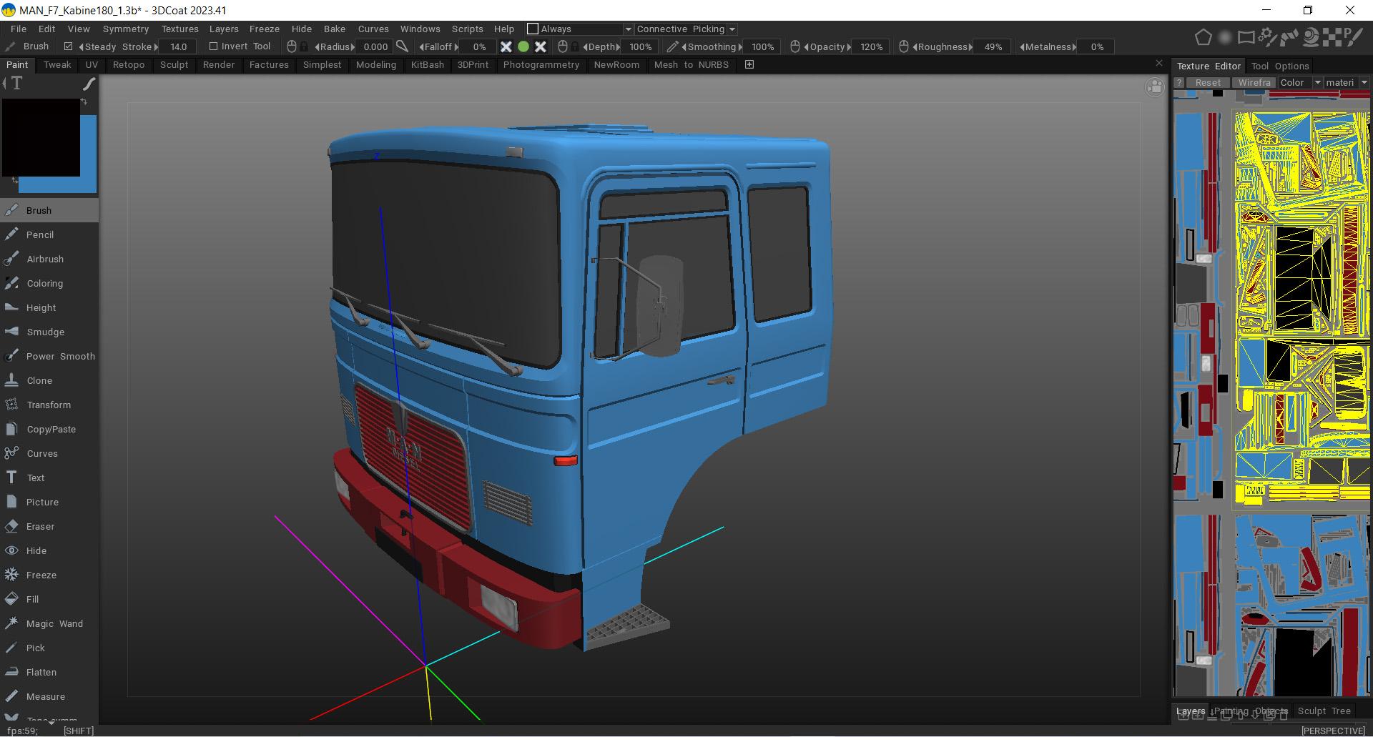The width and height of the screenshot is (1373, 737).
Task: Click the Wirefra button
Action: click(x=1254, y=82)
